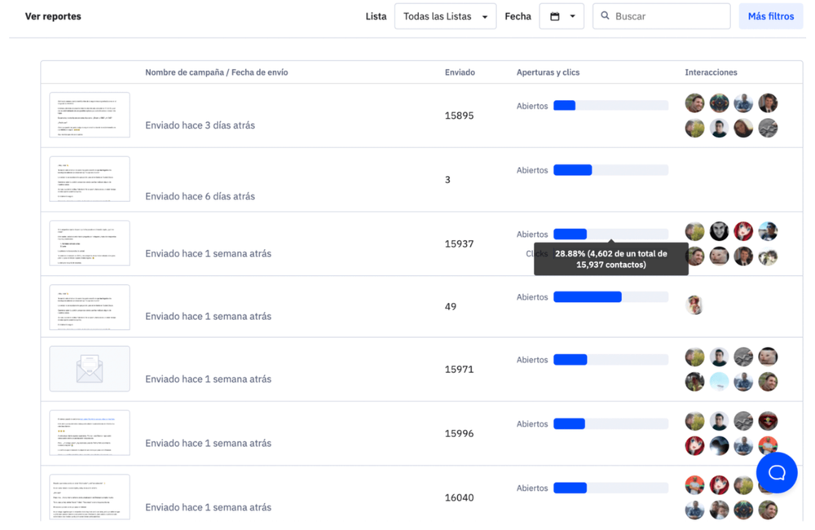The image size is (815, 530).
Task: Click the envelope placeholder campaign thumbnail
Action: coord(90,369)
